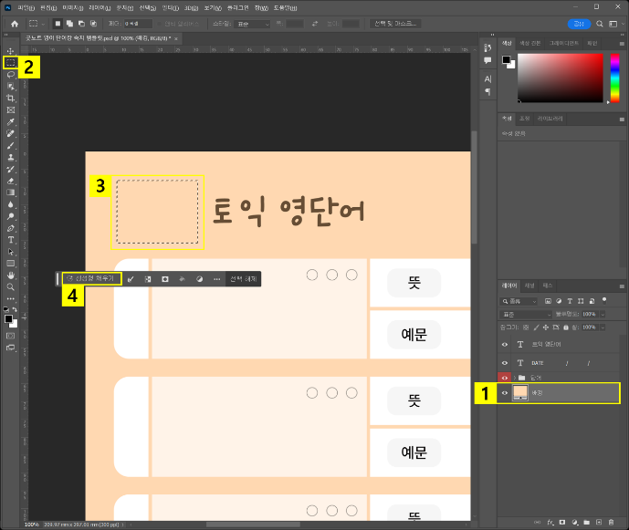Open more options dots in contextual taskbar

pos(216,279)
